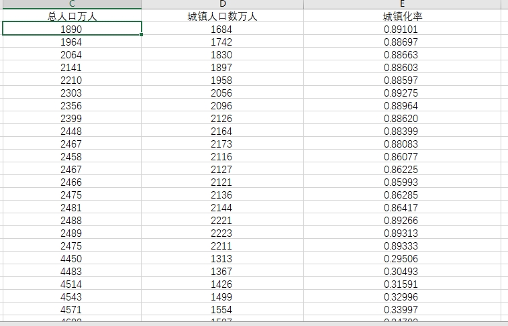
Task: Select cell with value 0.89101
Action: (402, 29)
